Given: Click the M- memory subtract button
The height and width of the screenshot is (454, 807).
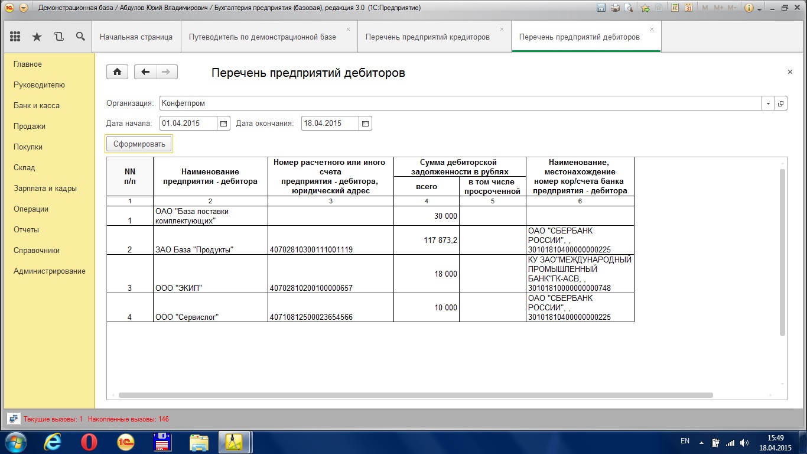Looking at the screenshot, I should (732, 8).
